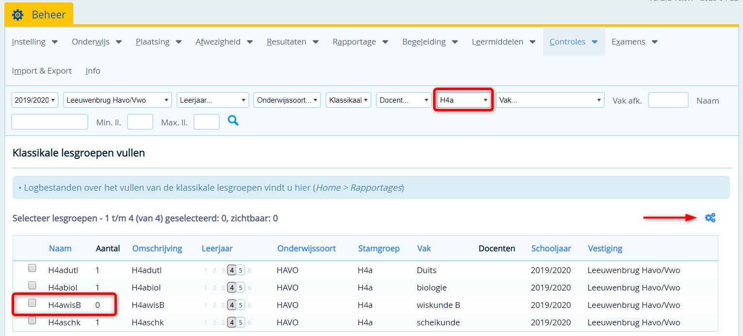The image size is (743, 336).
Task: Open the Vak filter dropdown
Action: click(x=550, y=100)
